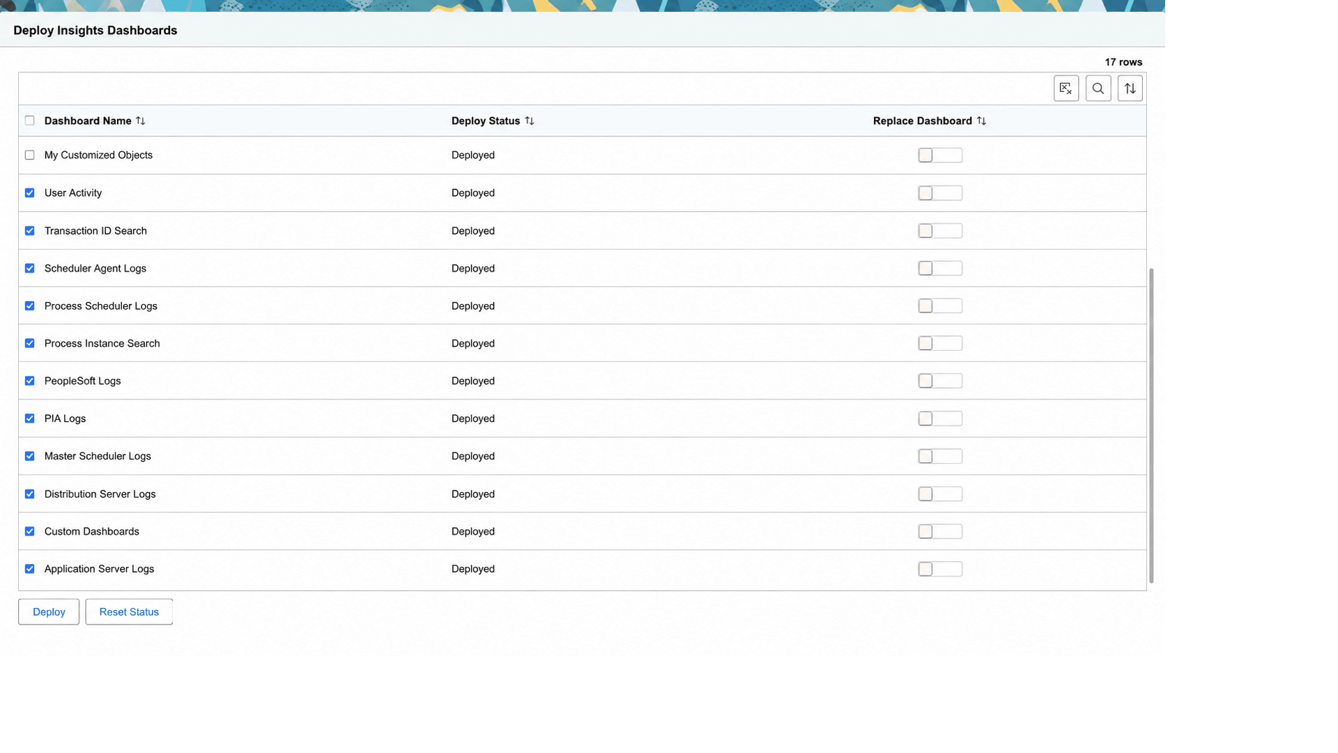Viewport: 1338px width, 753px height.
Task: Toggle Replace Dashboard for Process Scheduler Logs
Action: click(940, 305)
